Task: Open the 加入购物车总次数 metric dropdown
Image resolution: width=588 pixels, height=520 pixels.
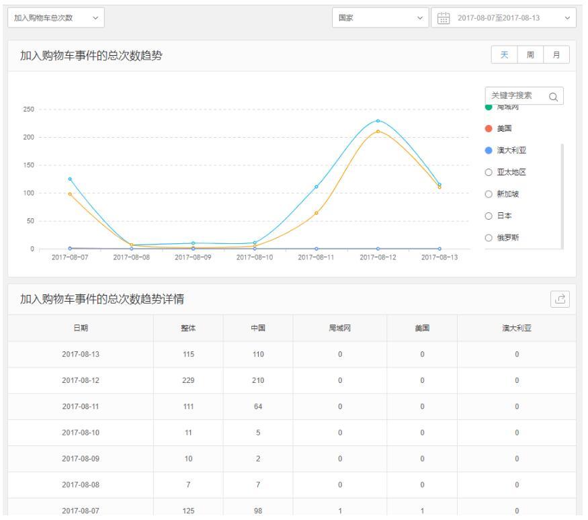Action: 56,17
